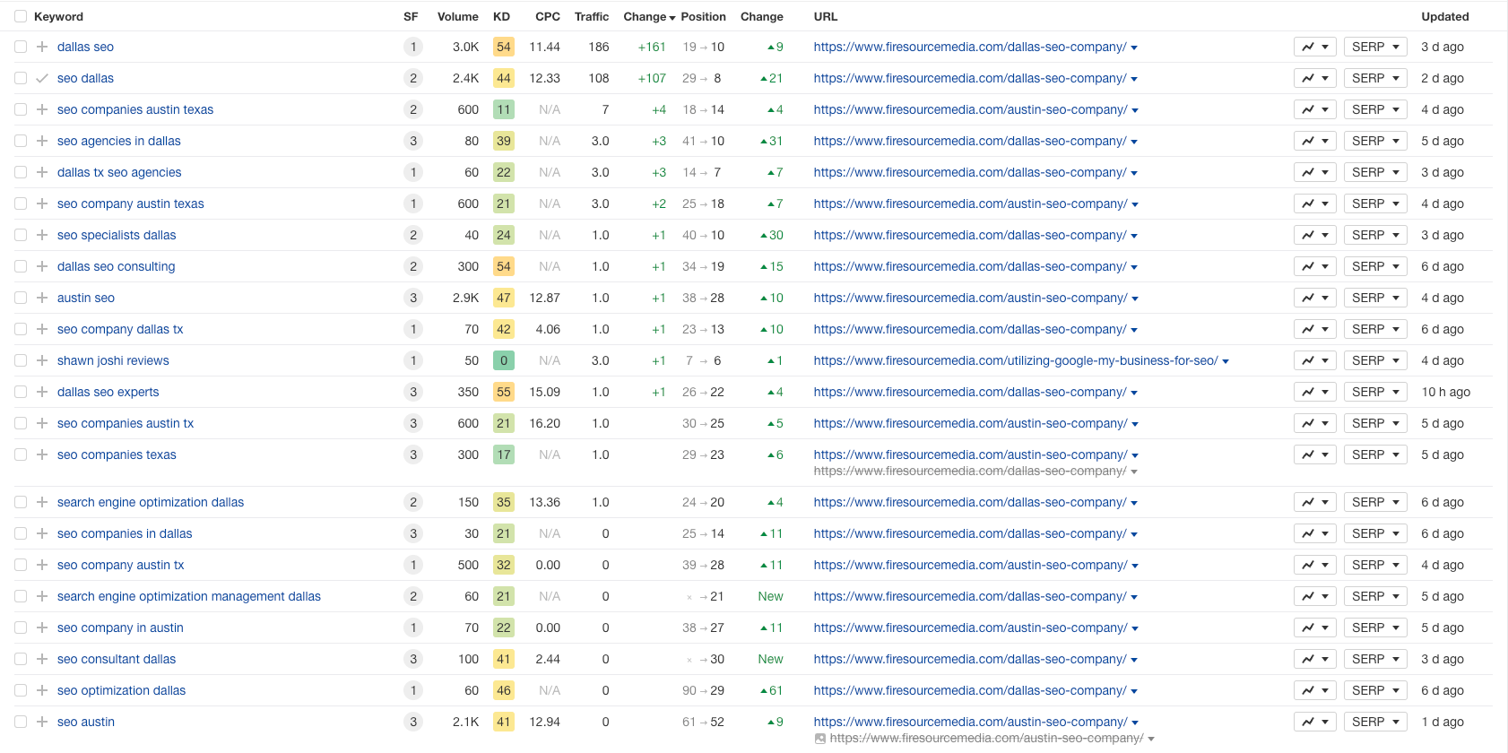
Task: Open SERP dropdown for 'dallas tx seo agencies'
Action: [x=1375, y=172]
